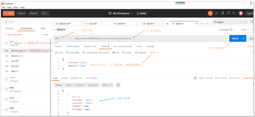255x117 pixels.
Task: Click the nacos collection folder icon
Action: pos(6,79)
